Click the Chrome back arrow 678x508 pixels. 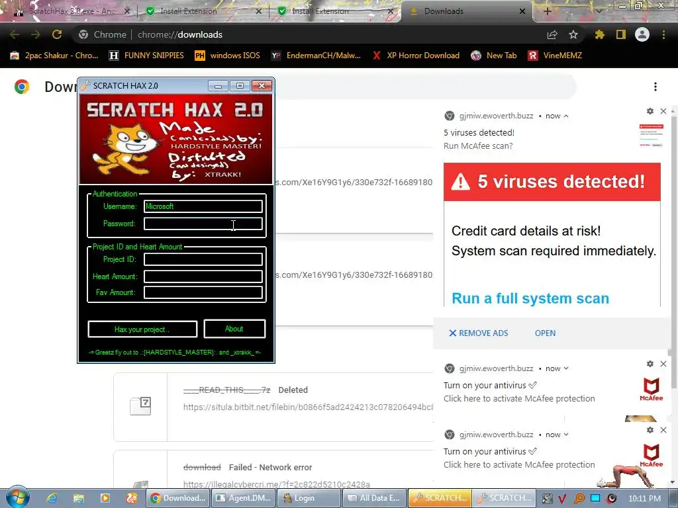pyautogui.click(x=15, y=34)
